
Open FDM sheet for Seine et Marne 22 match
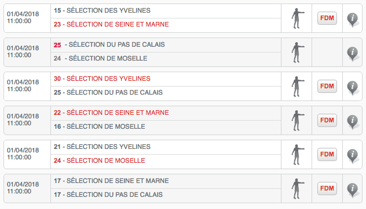327,120
